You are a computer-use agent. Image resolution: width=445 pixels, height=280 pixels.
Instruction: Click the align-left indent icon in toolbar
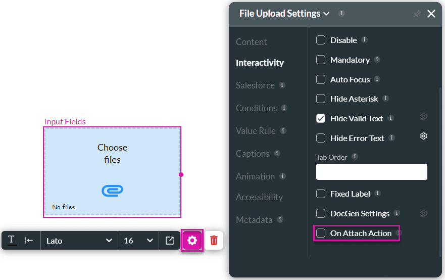(29, 241)
